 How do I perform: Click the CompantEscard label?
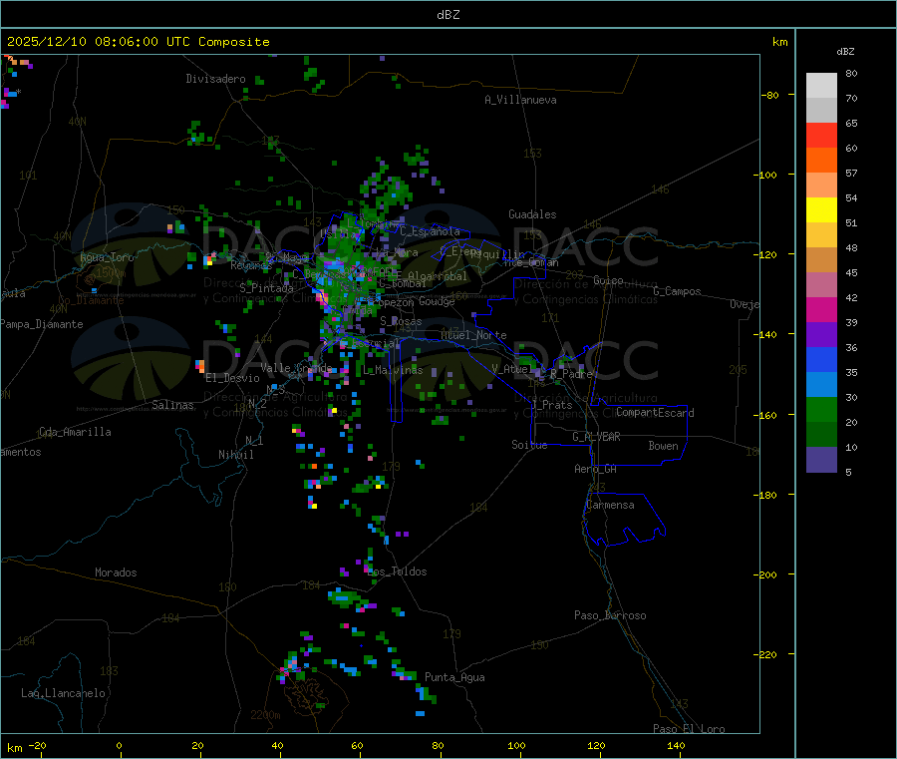(x=655, y=413)
